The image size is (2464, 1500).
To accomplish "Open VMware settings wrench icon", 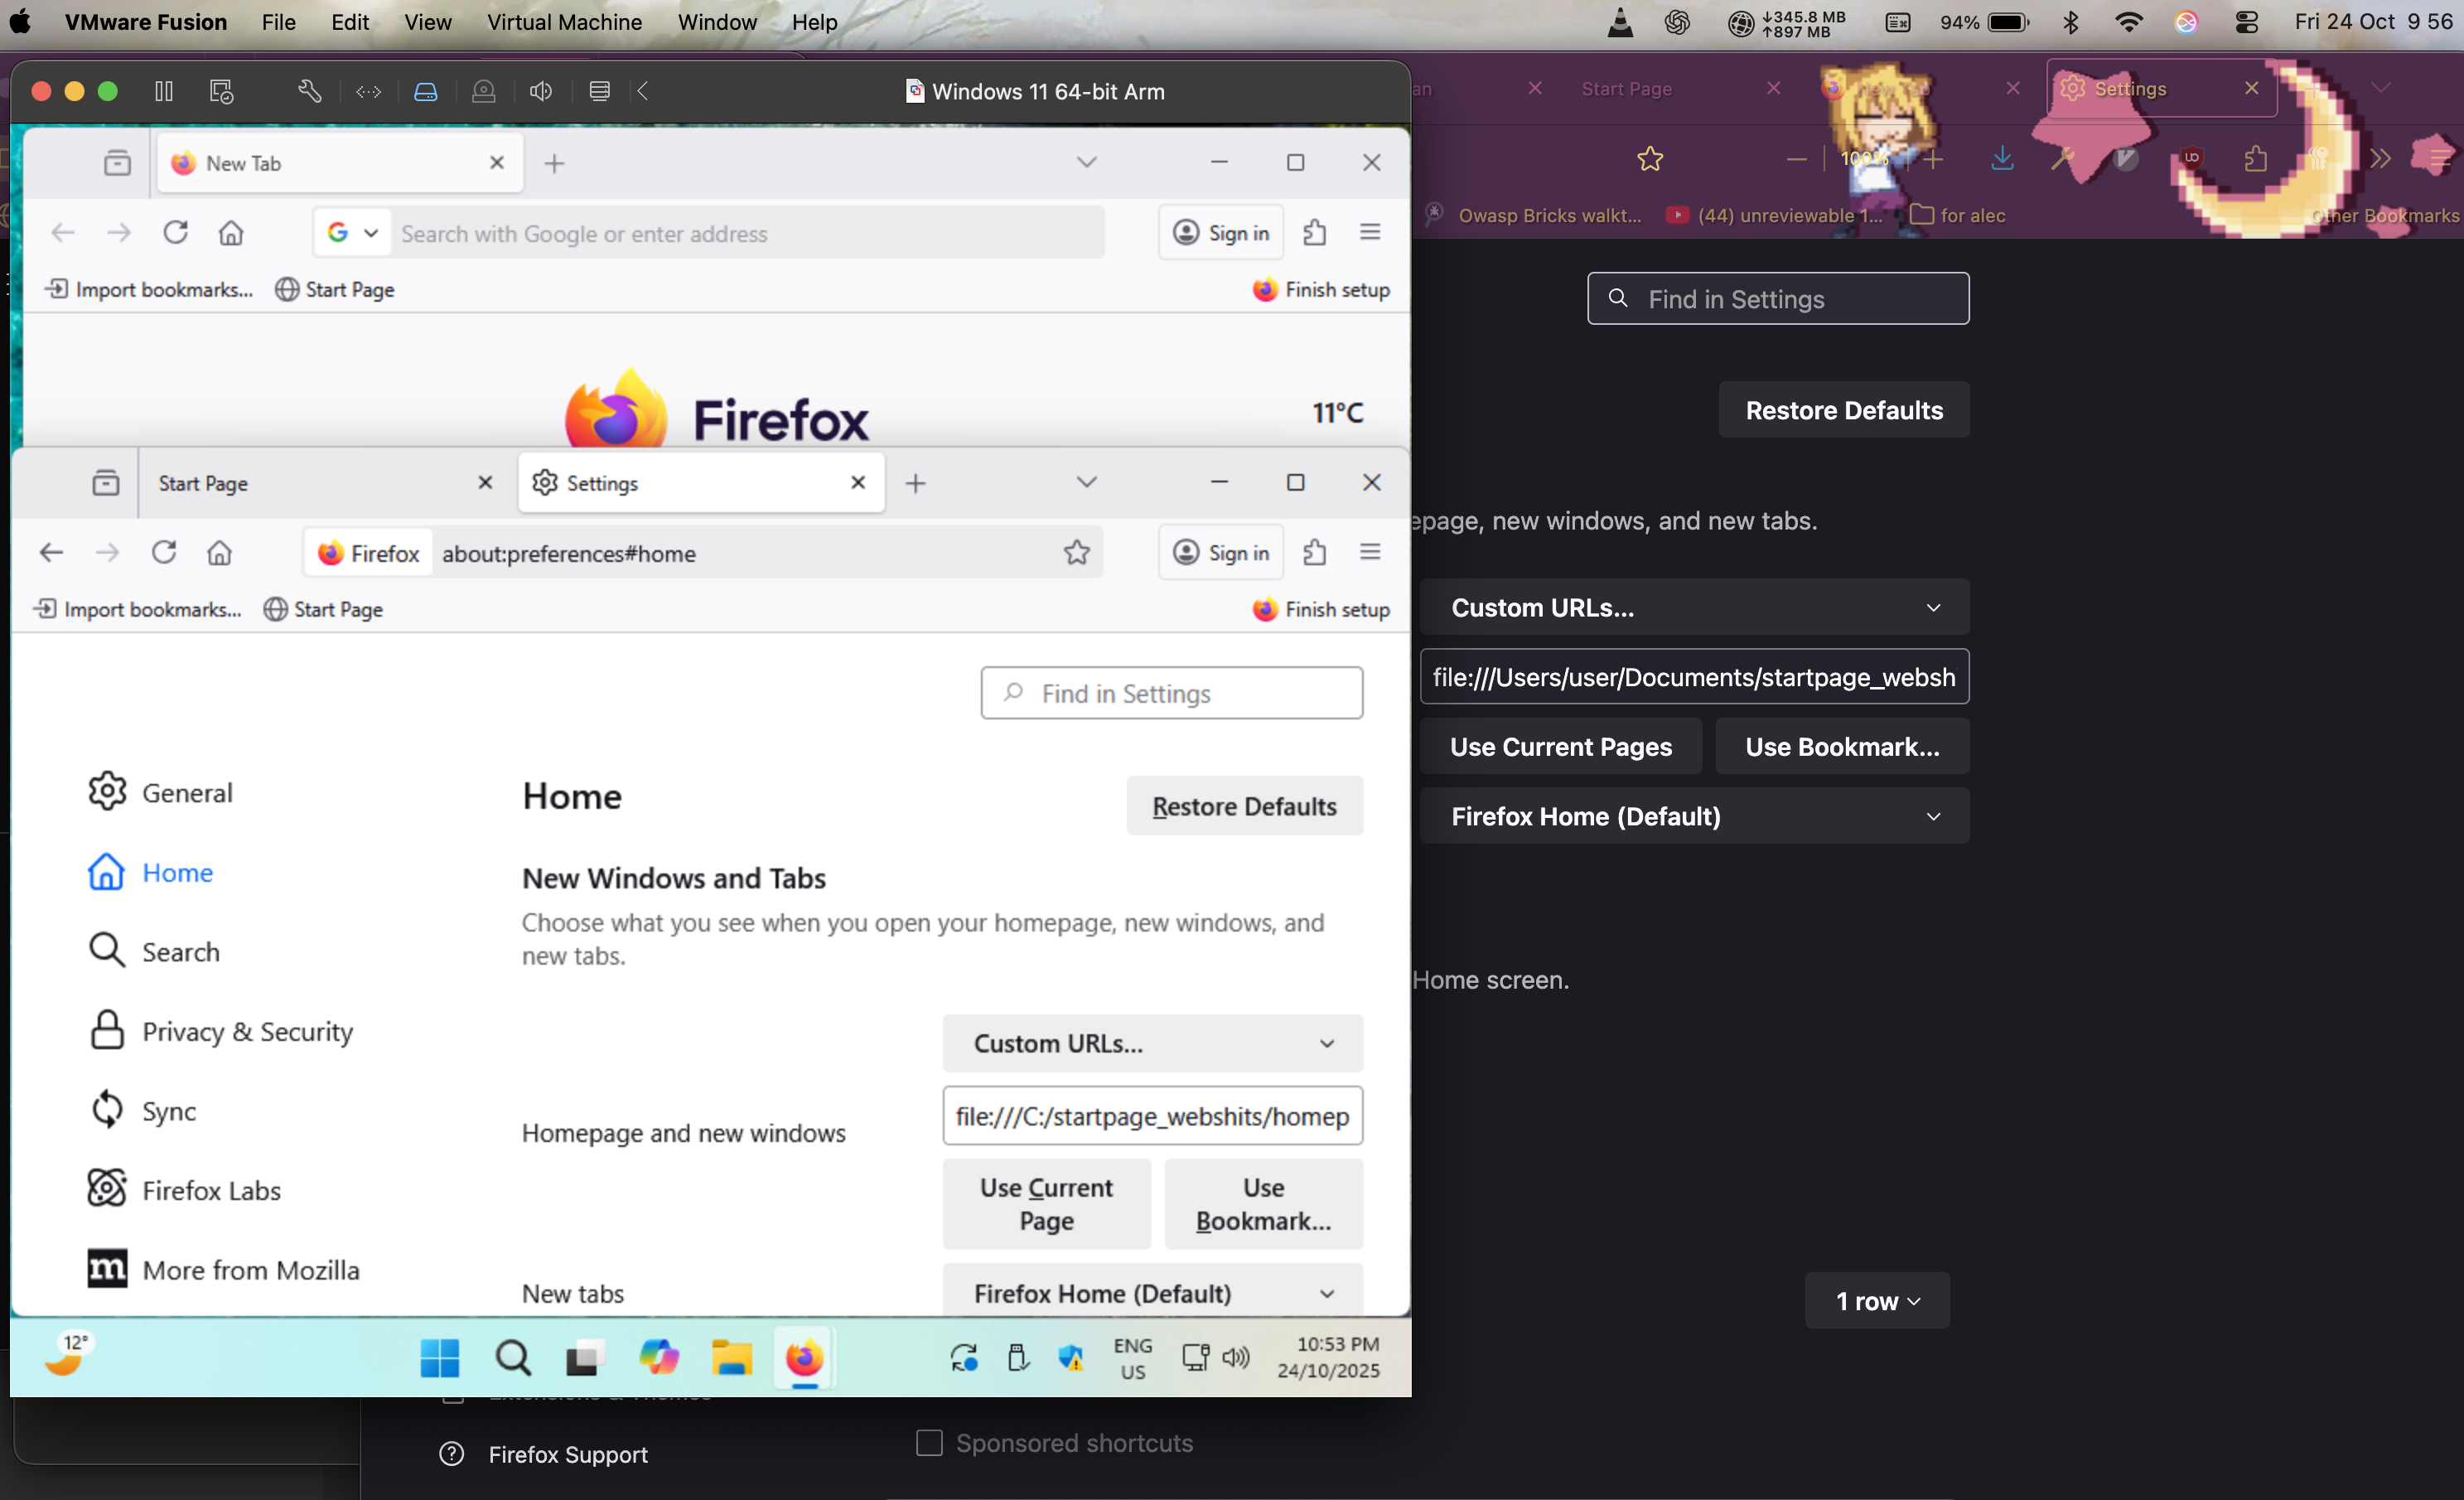I will tap(309, 91).
